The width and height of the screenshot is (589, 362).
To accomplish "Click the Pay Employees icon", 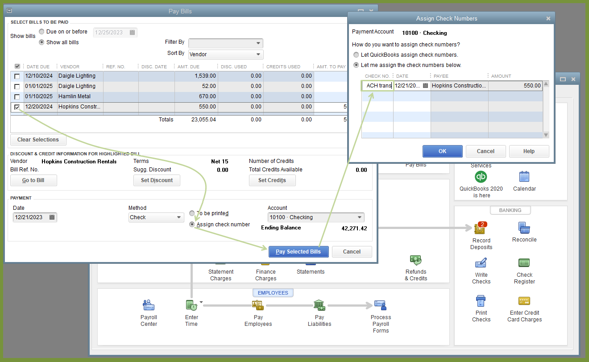I will tap(258, 305).
